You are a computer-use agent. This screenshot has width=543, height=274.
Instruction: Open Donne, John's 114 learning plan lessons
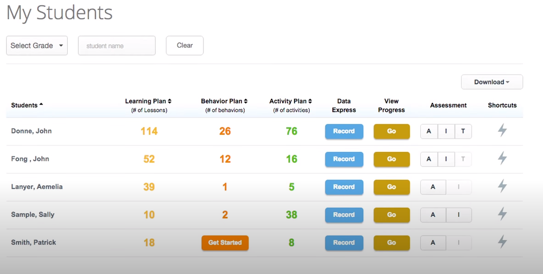[x=149, y=131]
